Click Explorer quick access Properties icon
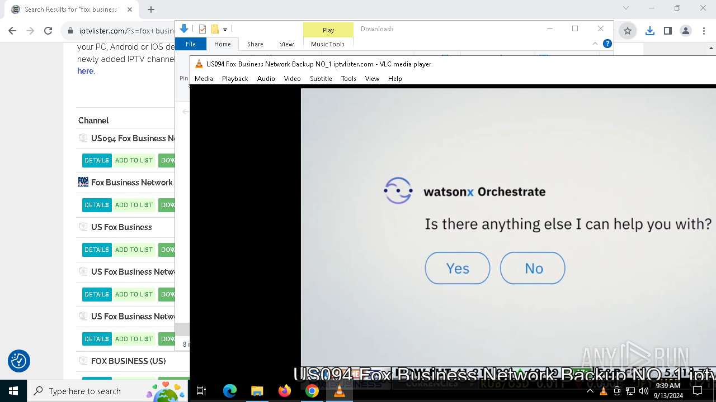This screenshot has height=402, width=716. pyautogui.click(x=202, y=29)
